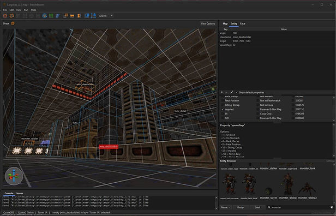Select the spawnflags 32 property row

pyautogui.click(x=277, y=45)
